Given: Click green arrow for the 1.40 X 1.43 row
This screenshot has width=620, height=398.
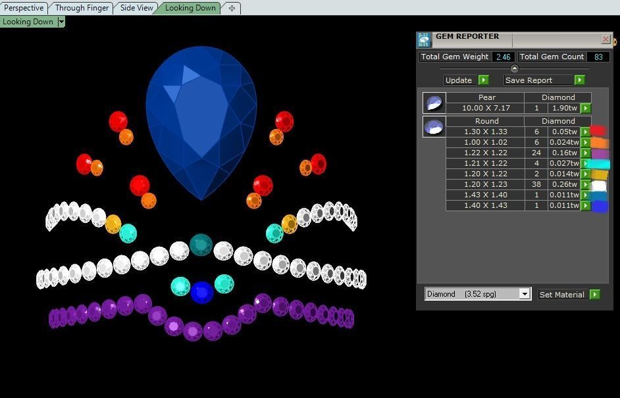Looking at the screenshot, I should 585,205.
